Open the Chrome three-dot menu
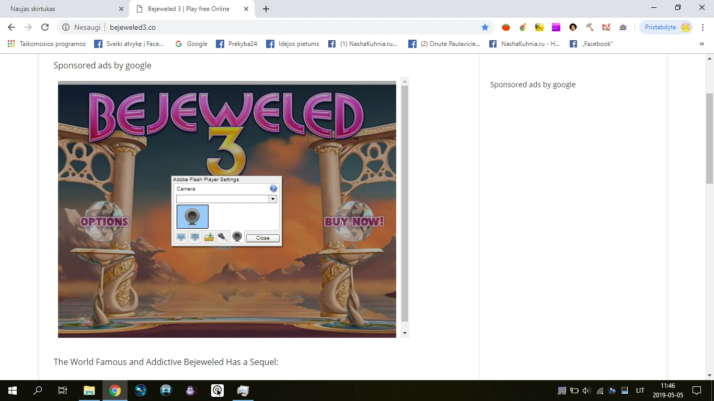 click(703, 27)
